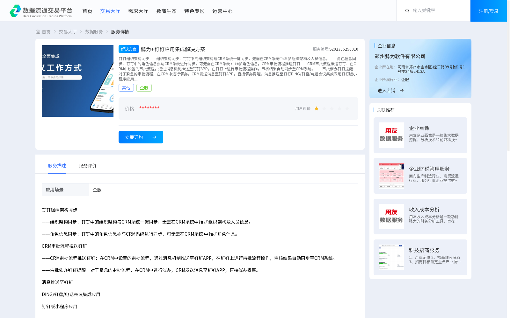Click the line 钉钉组织架构同步
Screen dimensions: 510x318
60,210
